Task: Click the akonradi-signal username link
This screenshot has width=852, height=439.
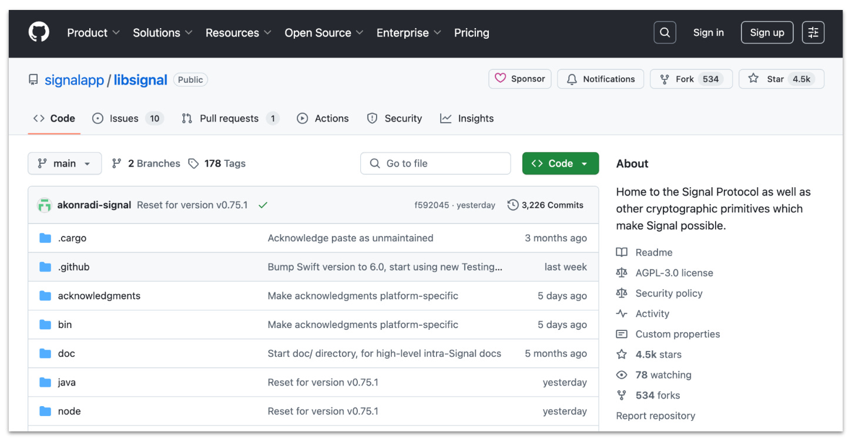Action: [x=94, y=205]
